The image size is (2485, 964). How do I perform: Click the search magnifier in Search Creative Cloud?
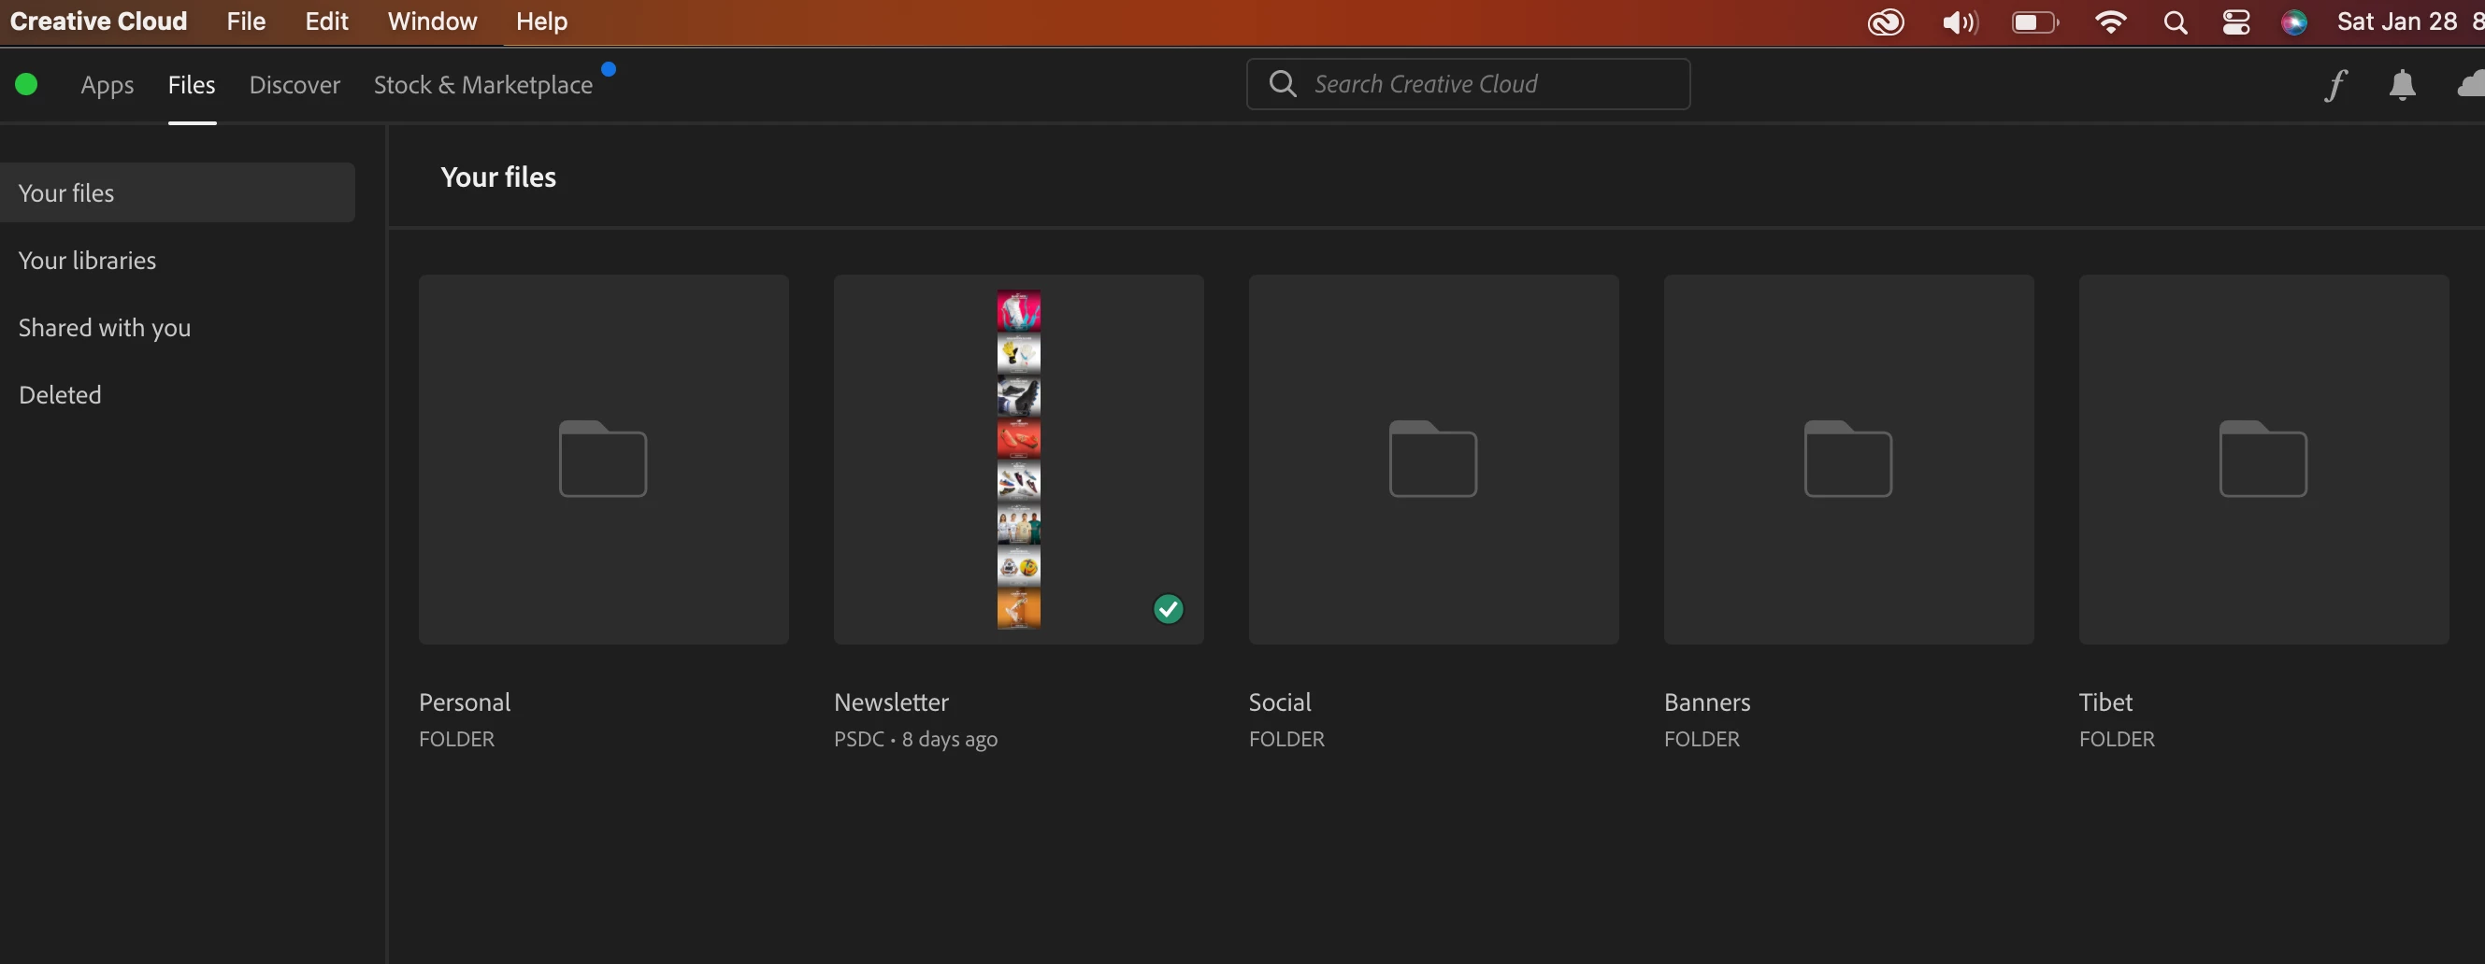(1282, 84)
